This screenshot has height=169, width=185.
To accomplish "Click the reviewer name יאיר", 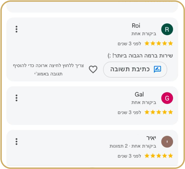I will click(x=151, y=138).
